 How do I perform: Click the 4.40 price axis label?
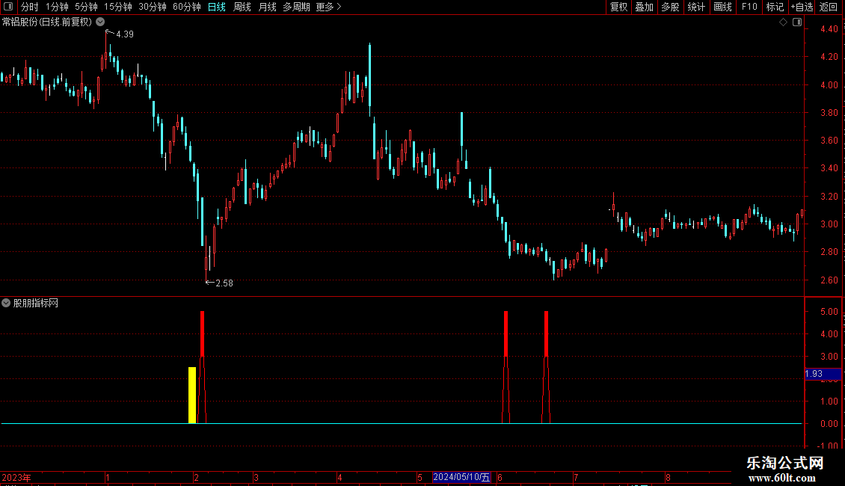829,29
